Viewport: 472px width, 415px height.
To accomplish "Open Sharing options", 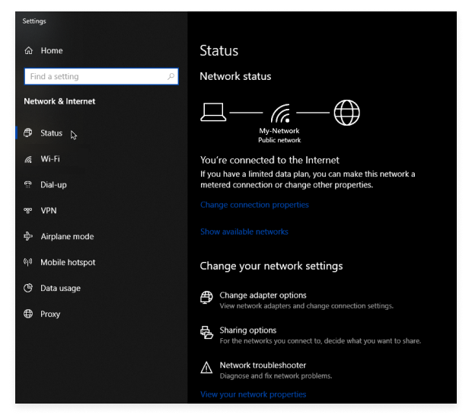I will point(247,330).
